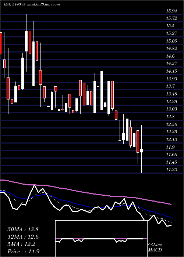184x257 pixels.
Task: Click the <<Live MACD label
Action: pos(155,247)
